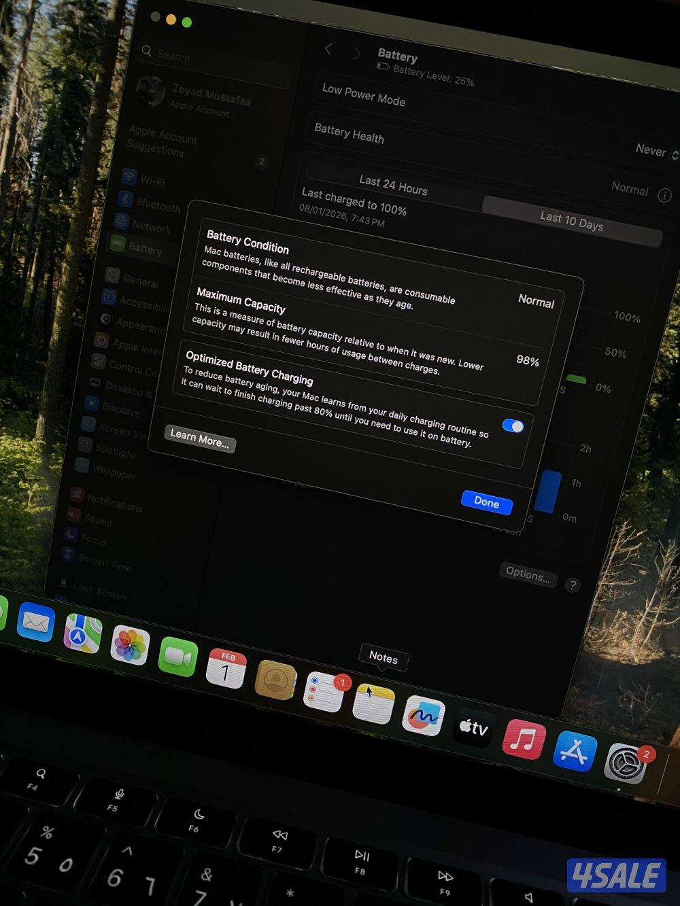Screen dimensions: 680x906
Task: Switch to the Last 24 Hours tab
Action: tap(393, 184)
